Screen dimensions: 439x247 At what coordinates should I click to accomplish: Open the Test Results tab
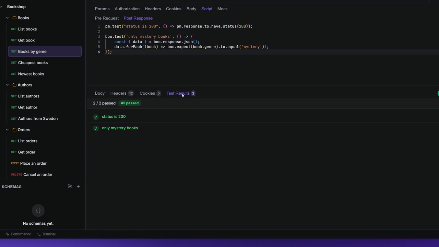pos(181,93)
